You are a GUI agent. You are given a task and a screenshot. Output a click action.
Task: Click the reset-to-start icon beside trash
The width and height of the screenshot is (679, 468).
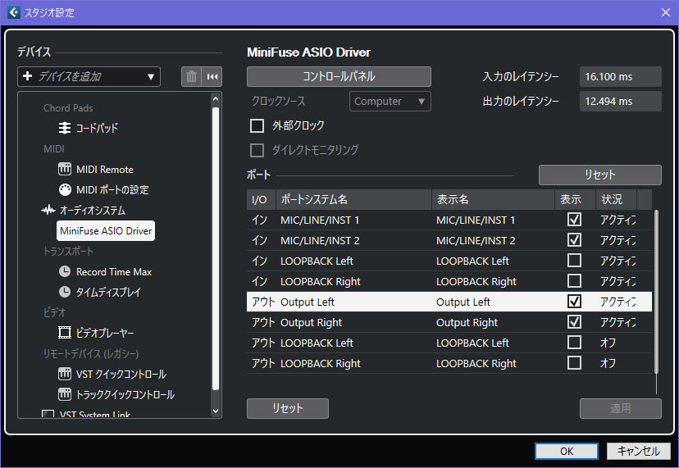[x=212, y=76]
